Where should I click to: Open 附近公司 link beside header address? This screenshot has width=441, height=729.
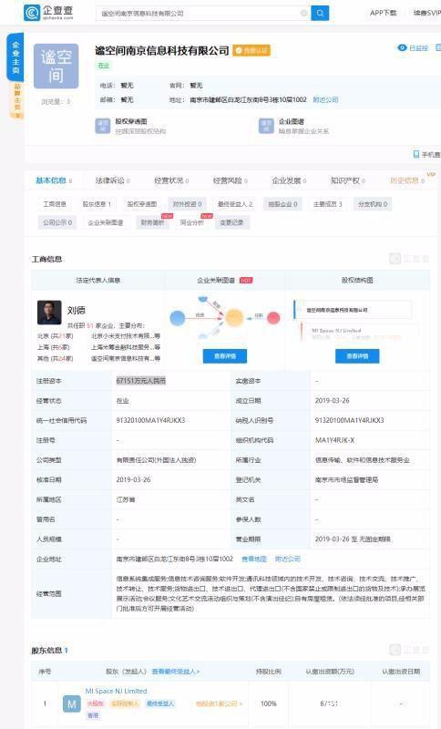325,99
